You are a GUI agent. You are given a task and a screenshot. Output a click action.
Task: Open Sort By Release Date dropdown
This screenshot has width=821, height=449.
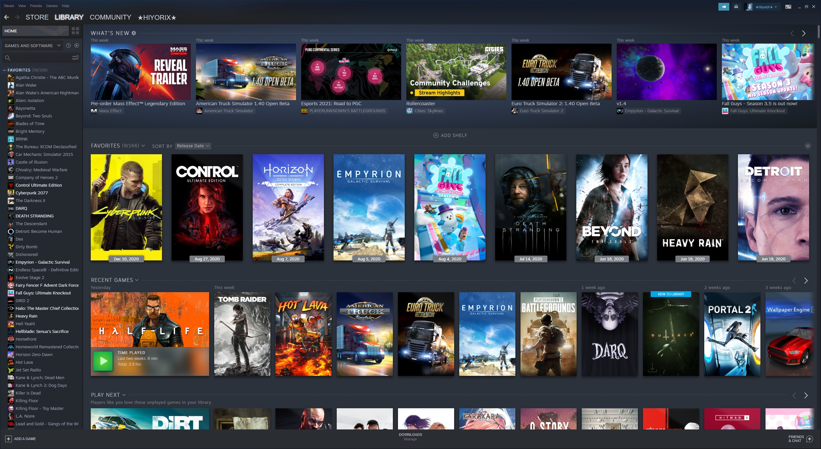point(193,146)
